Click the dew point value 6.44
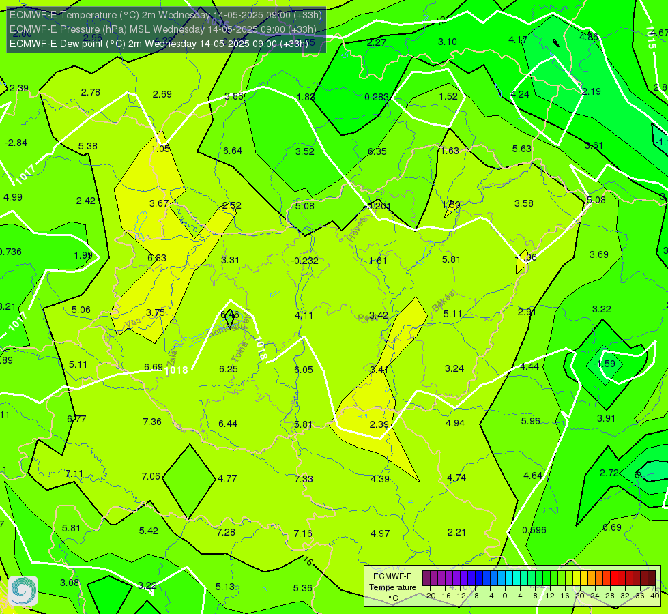This screenshot has width=668, height=614. click(228, 424)
